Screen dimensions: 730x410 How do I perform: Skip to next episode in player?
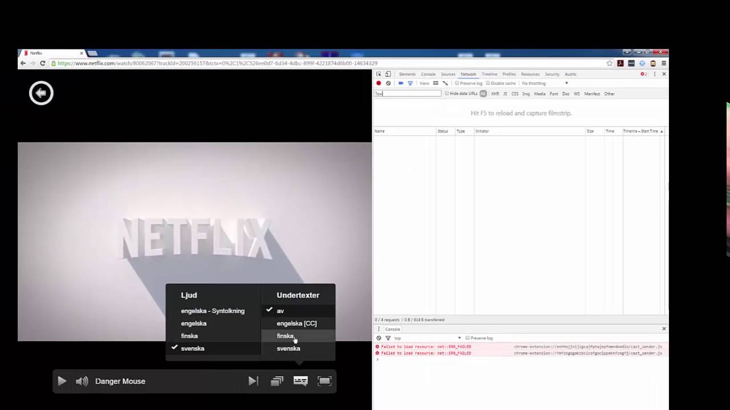[x=253, y=382]
